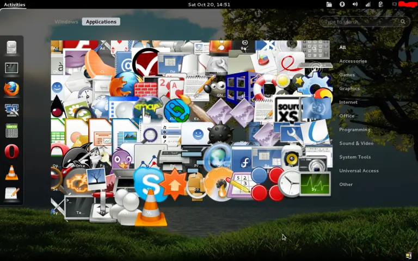Filter by Universal Access category
Viewport: 418px width, 261px height.
coord(359,171)
